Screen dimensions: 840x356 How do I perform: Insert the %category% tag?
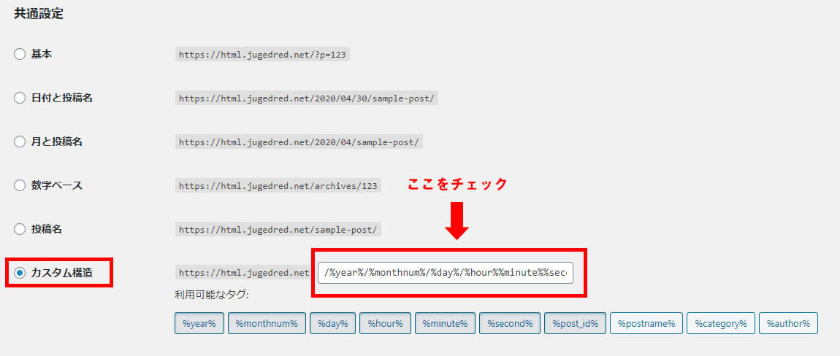720,323
